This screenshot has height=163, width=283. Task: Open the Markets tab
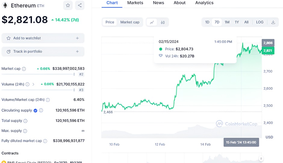tap(135, 3)
